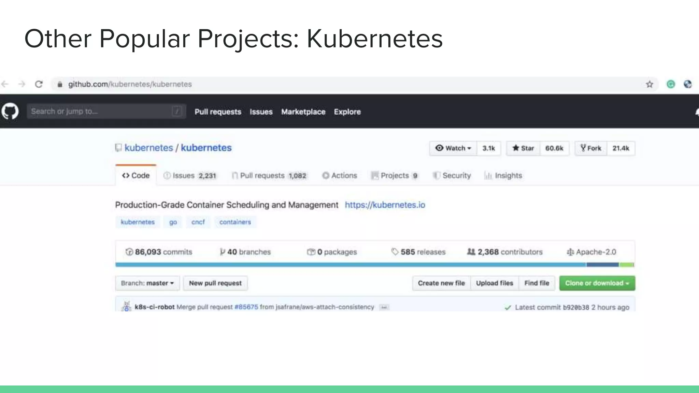Open the Projects tab
Screen dimensions: 699x393
(x=395, y=175)
